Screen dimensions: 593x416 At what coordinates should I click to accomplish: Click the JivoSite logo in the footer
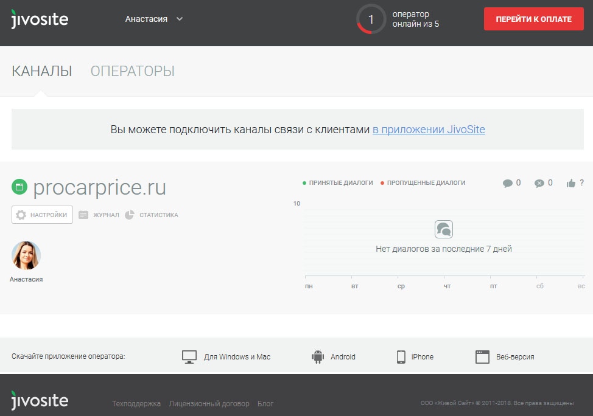pyautogui.click(x=40, y=400)
